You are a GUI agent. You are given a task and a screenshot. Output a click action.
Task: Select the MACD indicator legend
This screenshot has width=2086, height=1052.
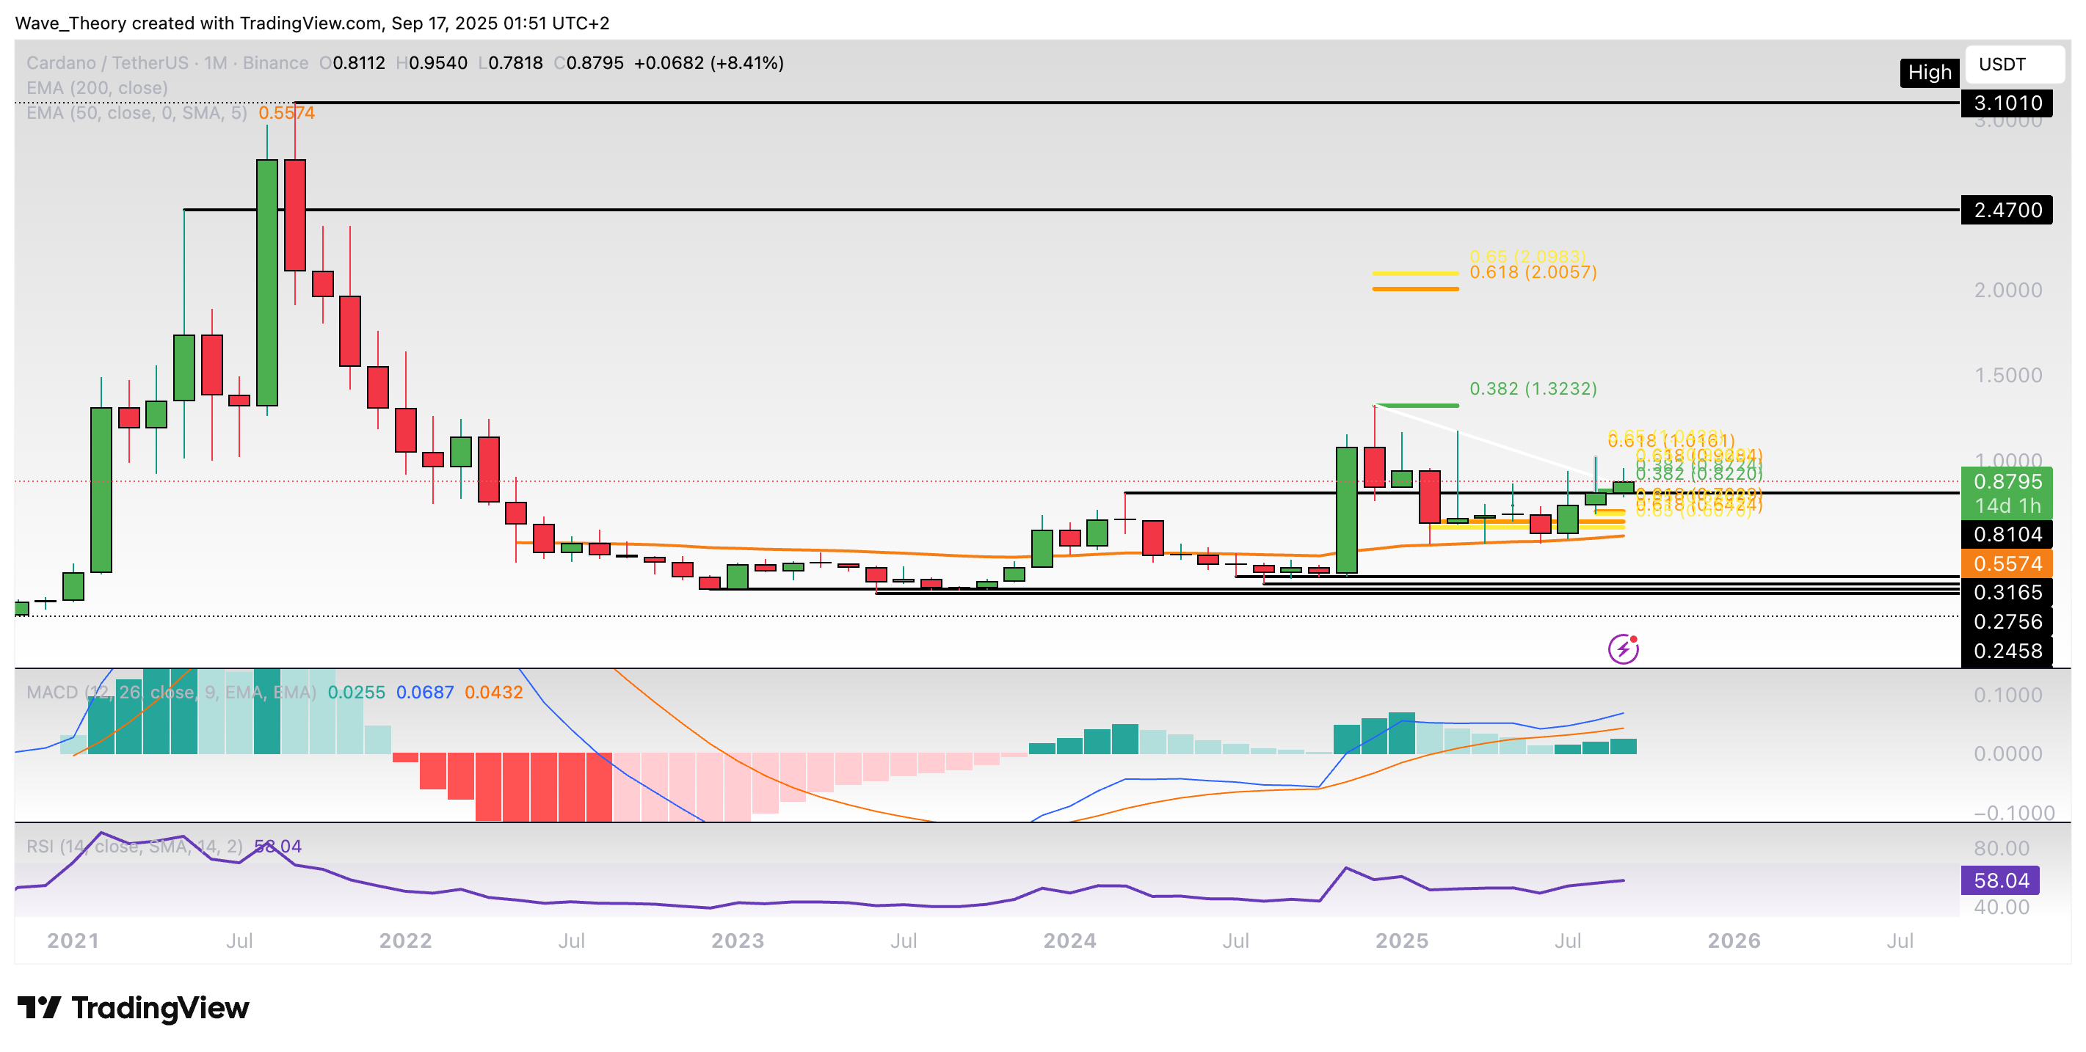click(170, 693)
